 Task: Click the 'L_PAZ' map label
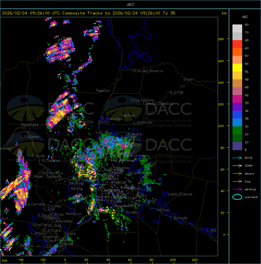click(x=212, y=230)
